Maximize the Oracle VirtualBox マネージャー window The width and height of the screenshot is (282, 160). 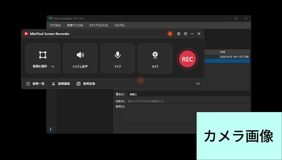pos(236,18)
